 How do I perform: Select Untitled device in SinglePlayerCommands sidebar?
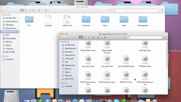pyautogui.click(x=69, y=86)
